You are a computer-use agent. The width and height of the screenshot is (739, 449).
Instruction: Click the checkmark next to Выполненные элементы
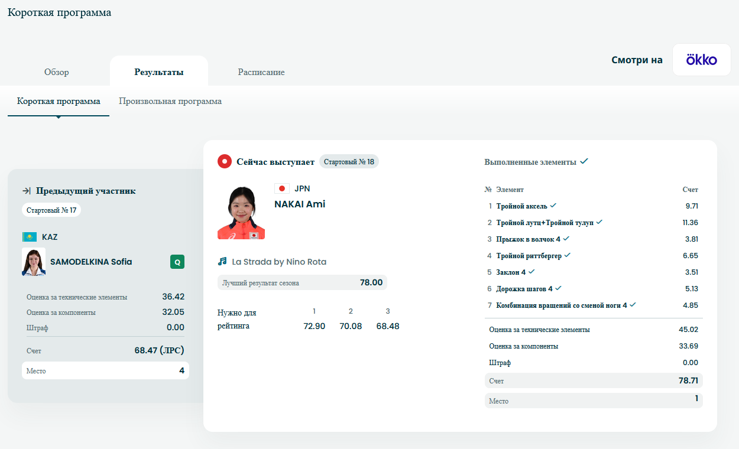tap(584, 161)
